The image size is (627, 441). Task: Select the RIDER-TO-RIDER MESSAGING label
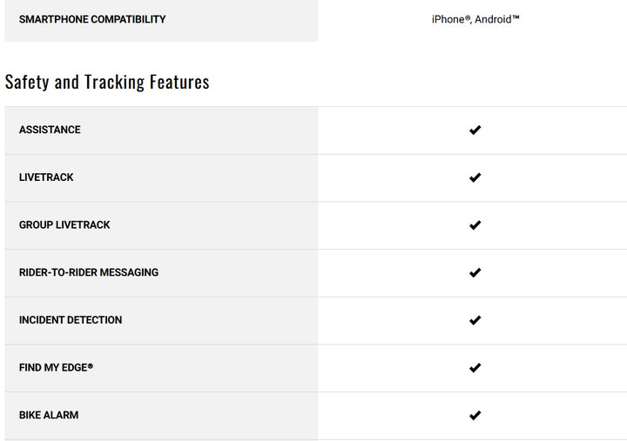coord(89,272)
